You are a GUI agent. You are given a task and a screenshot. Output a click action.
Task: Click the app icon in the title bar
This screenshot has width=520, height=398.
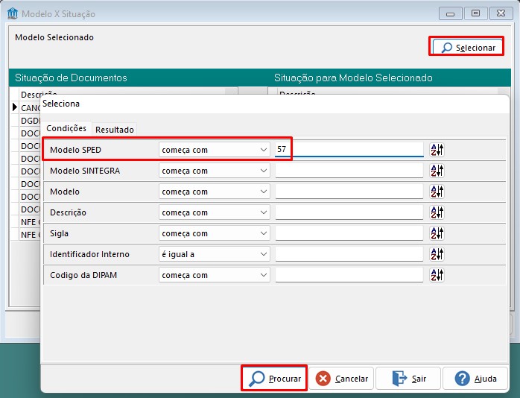coord(12,13)
